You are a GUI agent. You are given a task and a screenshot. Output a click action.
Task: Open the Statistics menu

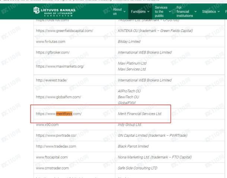click(x=209, y=12)
